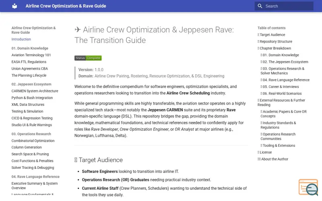Open Combinatorial Optimization page

coord(33,140)
